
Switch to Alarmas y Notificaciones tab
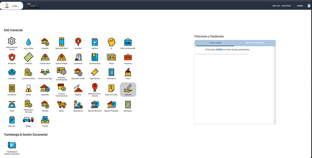(255, 43)
